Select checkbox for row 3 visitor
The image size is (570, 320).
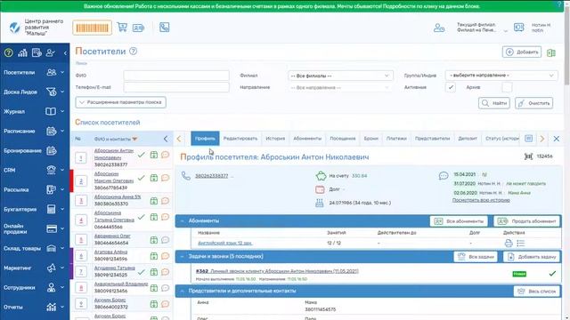[81, 201]
